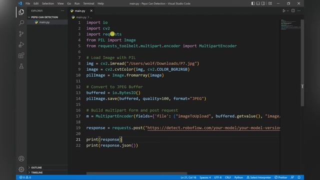Split the editor to the right

293,10
